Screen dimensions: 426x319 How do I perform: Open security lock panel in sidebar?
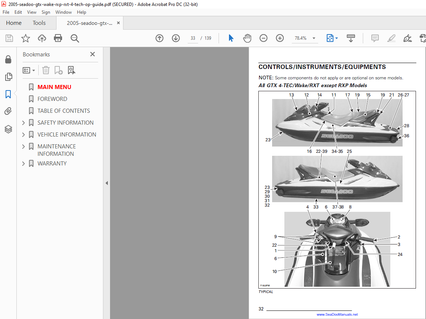8,59
